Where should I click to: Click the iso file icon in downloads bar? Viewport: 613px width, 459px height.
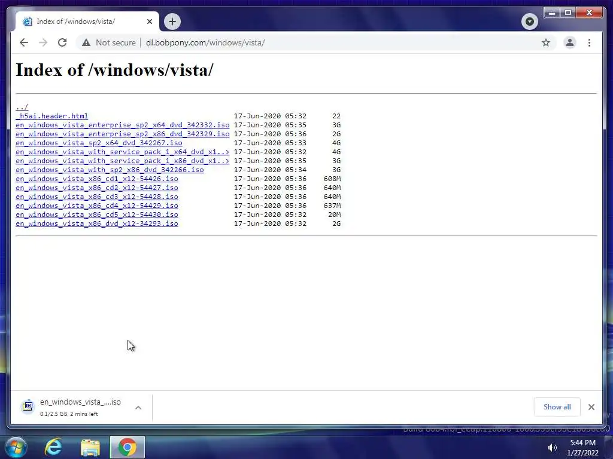pyautogui.click(x=28, y=406)
